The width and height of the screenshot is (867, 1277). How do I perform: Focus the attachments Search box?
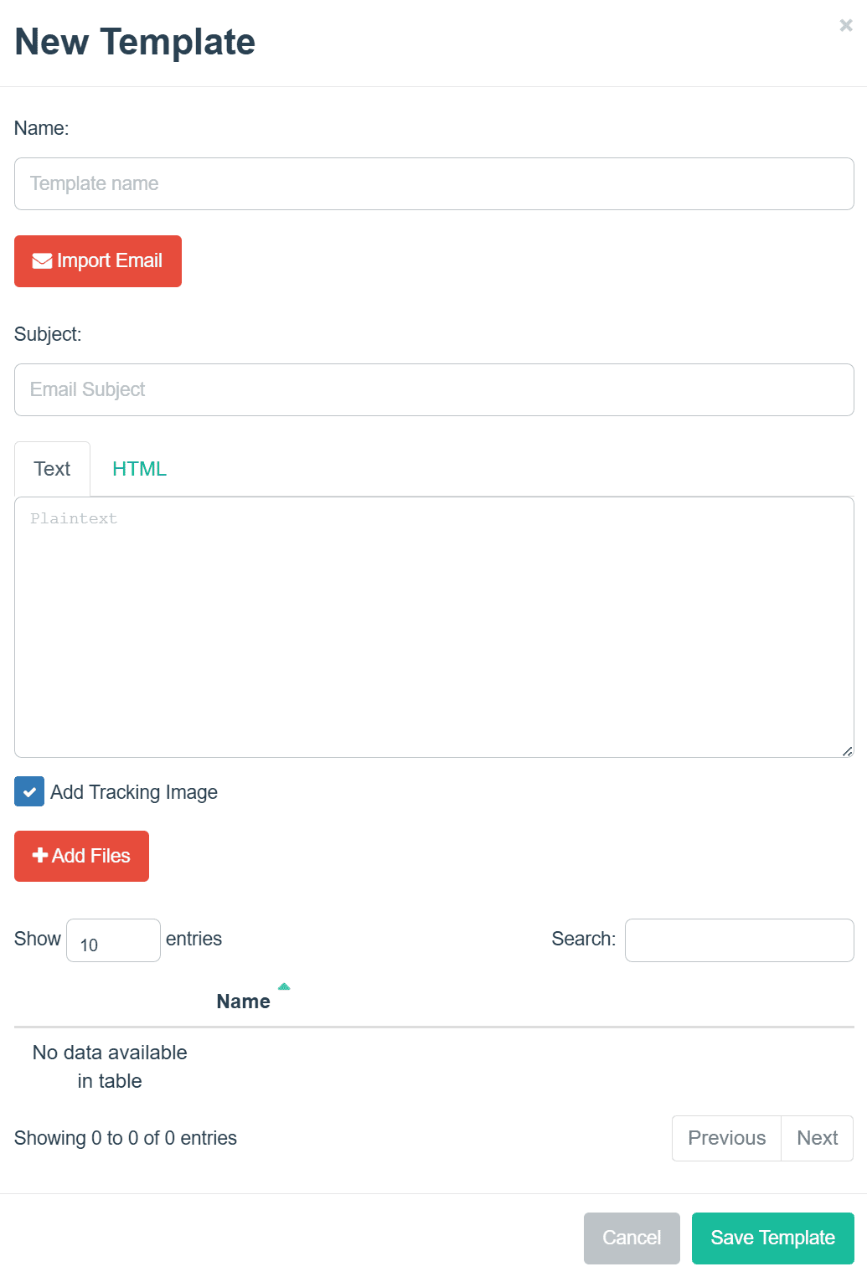(739, 940)
